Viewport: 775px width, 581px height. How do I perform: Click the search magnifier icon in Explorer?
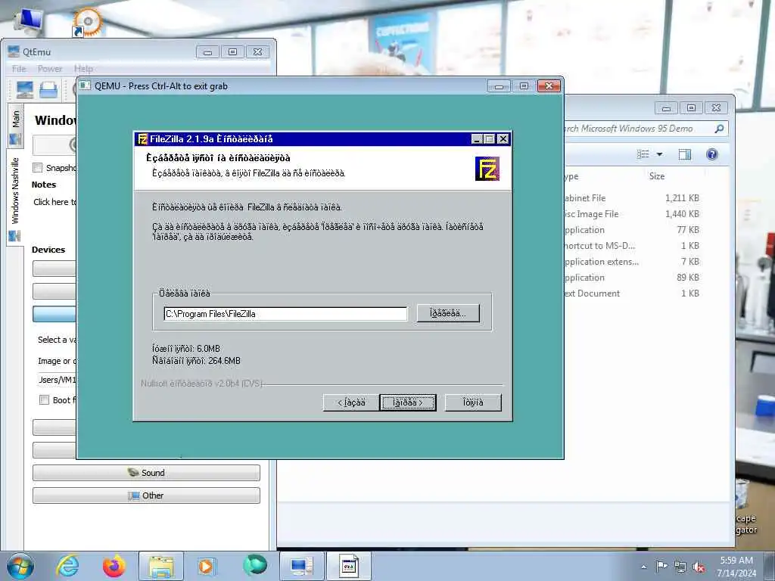pos(719,129)
